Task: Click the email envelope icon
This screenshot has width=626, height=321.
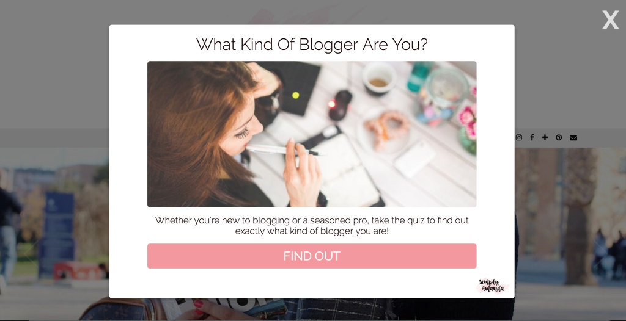Action: coord(573,137)
